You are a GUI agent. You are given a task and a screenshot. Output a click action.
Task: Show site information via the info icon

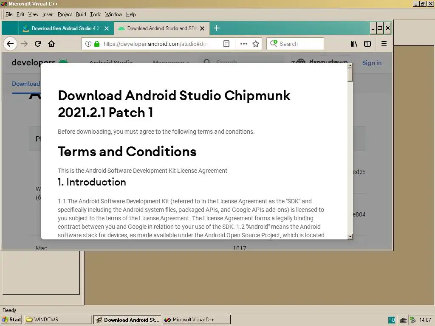coord(88,44)
